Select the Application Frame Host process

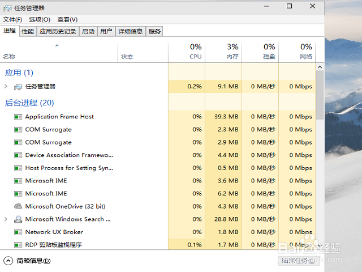(x=158, y=117)
